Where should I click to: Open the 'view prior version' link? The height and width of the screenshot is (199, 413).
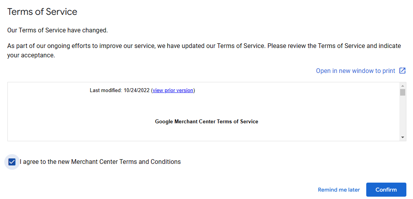[173, 90]
